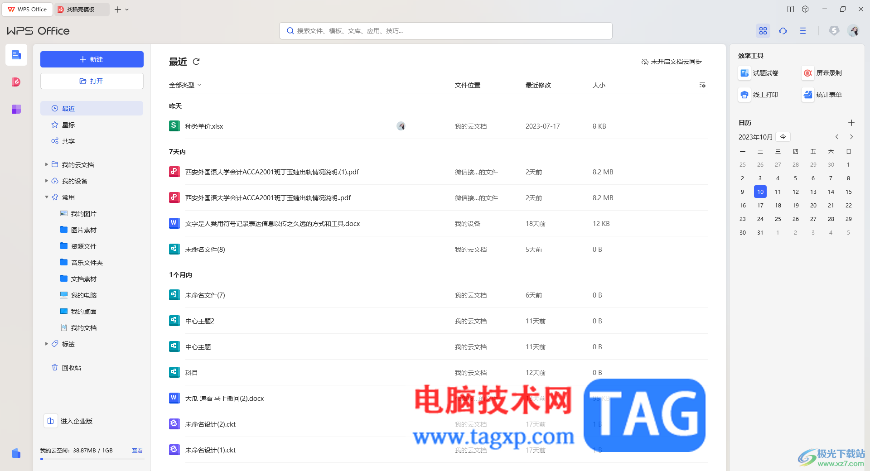This screenshot has height=471, width=870.
Task: Go to next calendar month
Action: (851, 137)
